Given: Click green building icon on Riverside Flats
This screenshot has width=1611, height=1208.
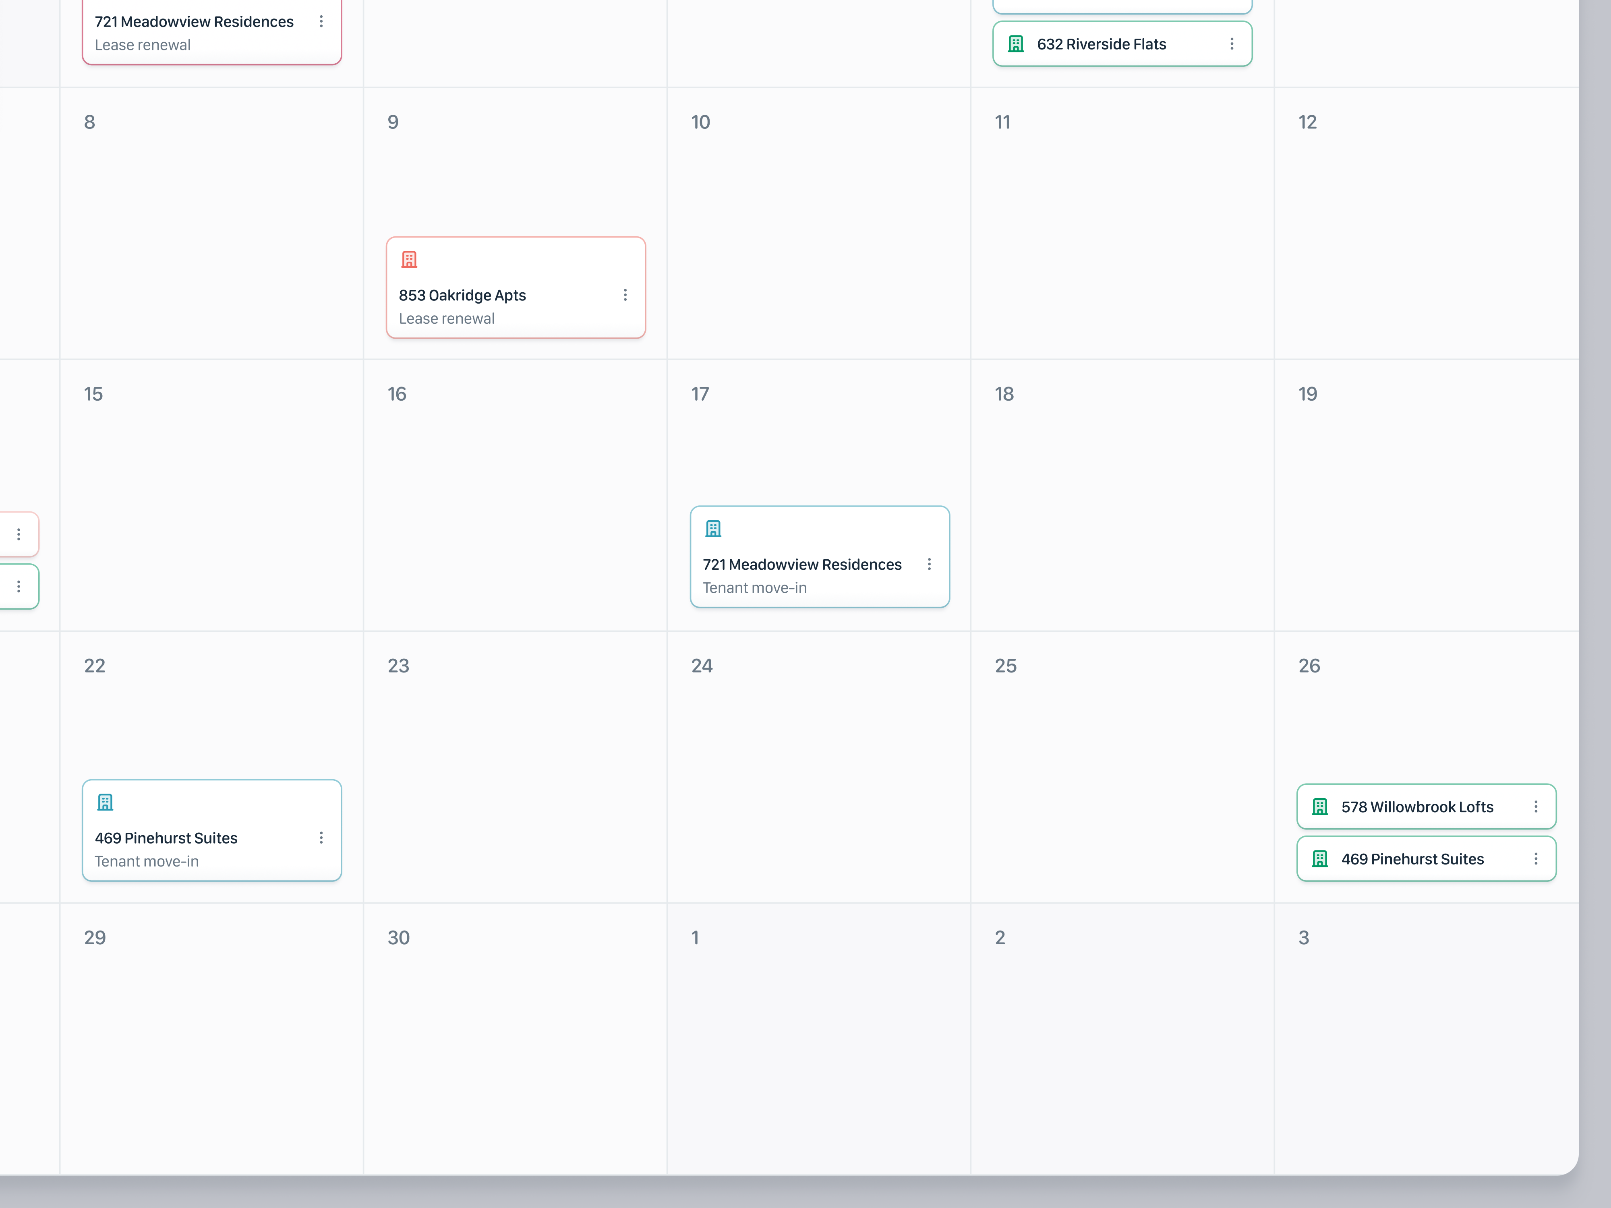Looking at the screenshot, I should (x=1016, y=43).
